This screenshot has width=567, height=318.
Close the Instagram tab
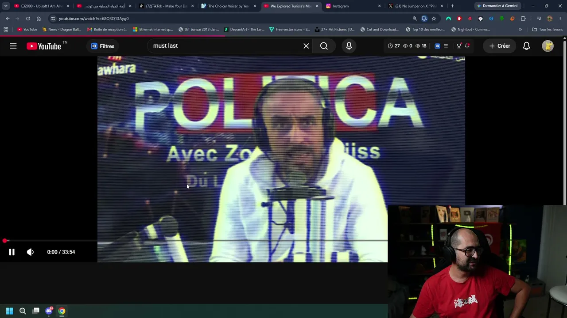[379, 6]
